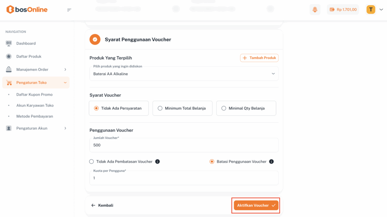The height and width of the screenshot is (217, 387).
Task: Click the wallet balance Rp 1.701,00
Action: tap(343, 9)
